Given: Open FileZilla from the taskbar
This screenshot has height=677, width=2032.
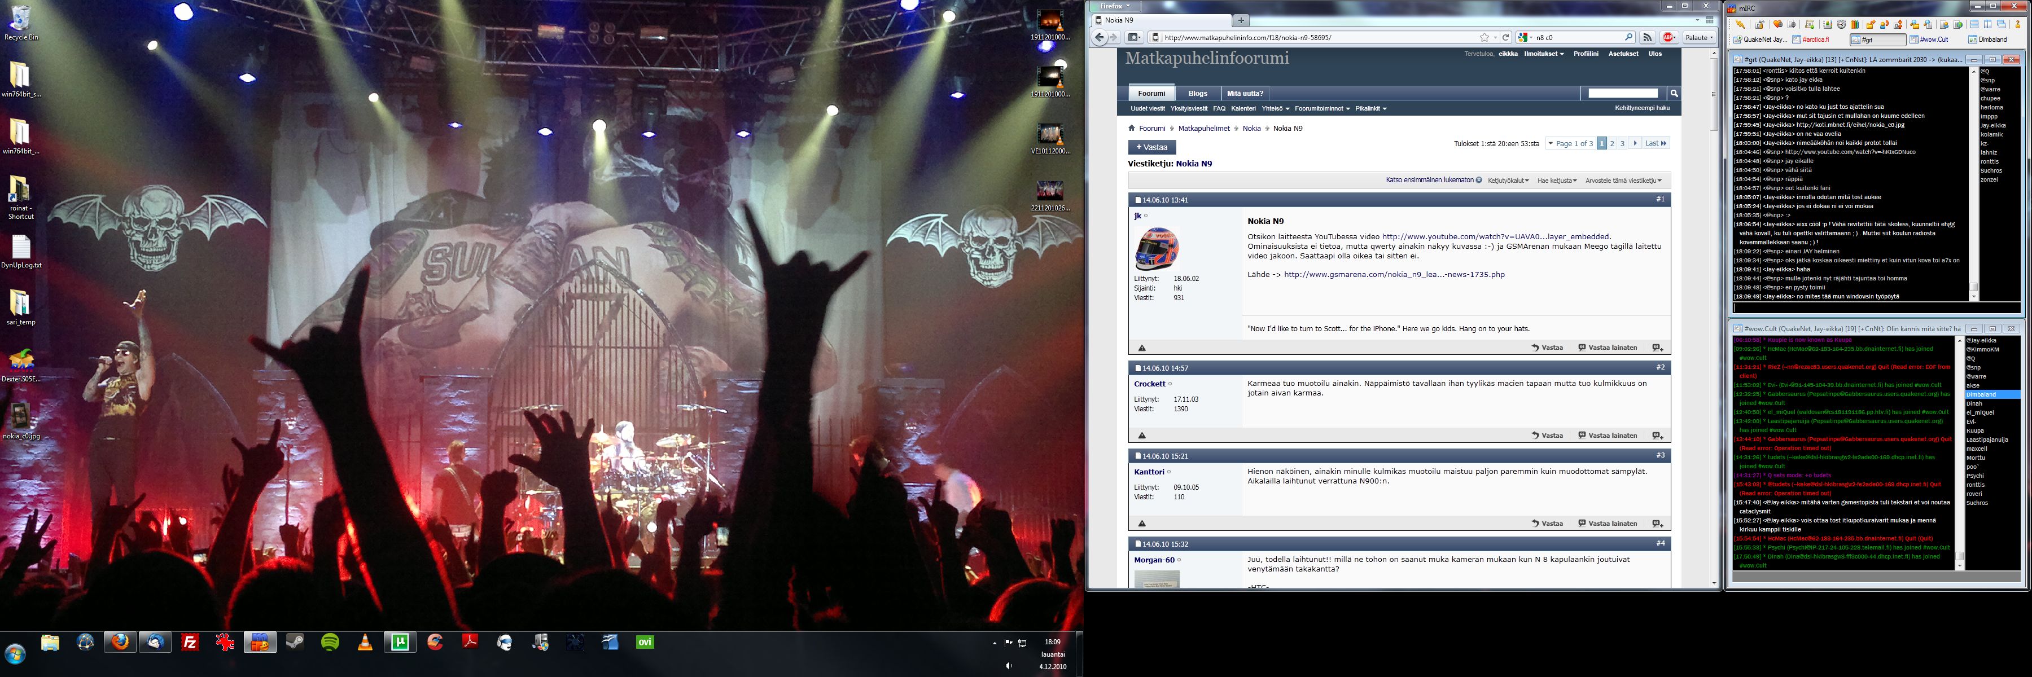Looking at the screenshot, I should tap(190, 643).
